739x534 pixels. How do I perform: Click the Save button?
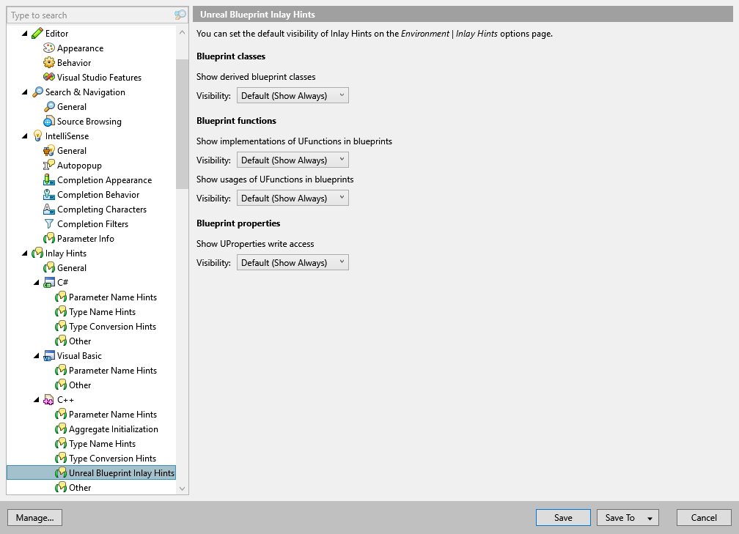click(x=563, y=517)
